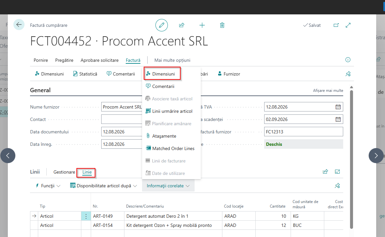Go to previous image with left arrow

(x=8, y=156)
